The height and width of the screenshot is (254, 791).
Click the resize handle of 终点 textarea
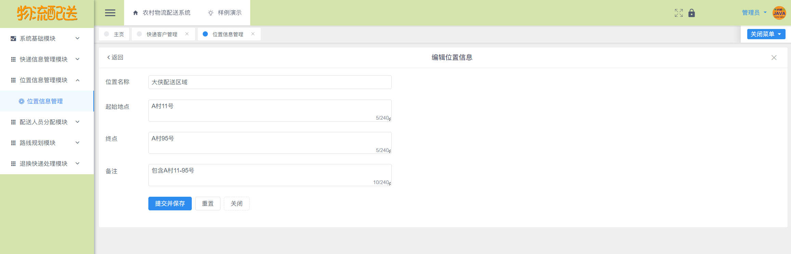pos(390,151)
